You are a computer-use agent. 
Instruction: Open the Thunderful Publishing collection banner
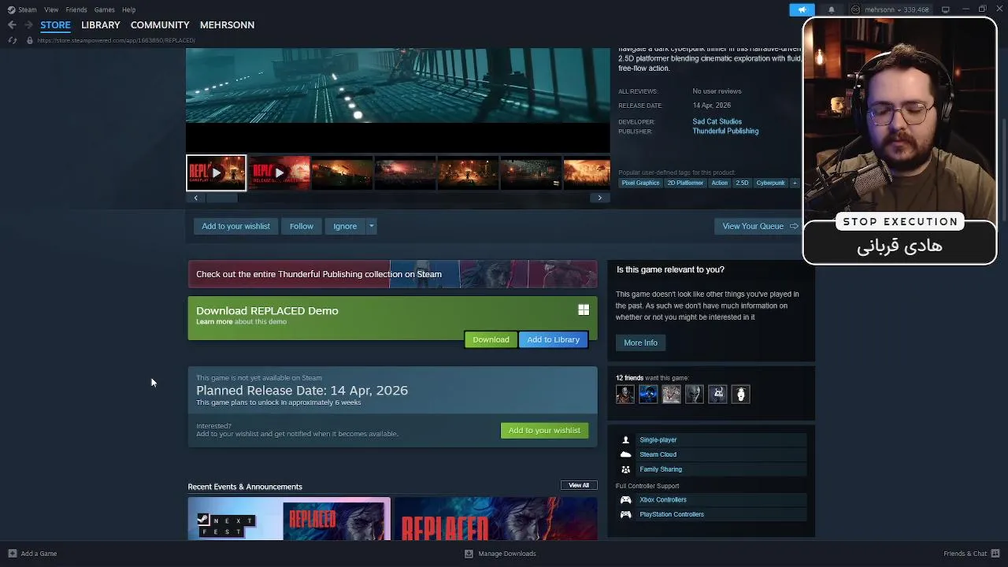[392, 274]
